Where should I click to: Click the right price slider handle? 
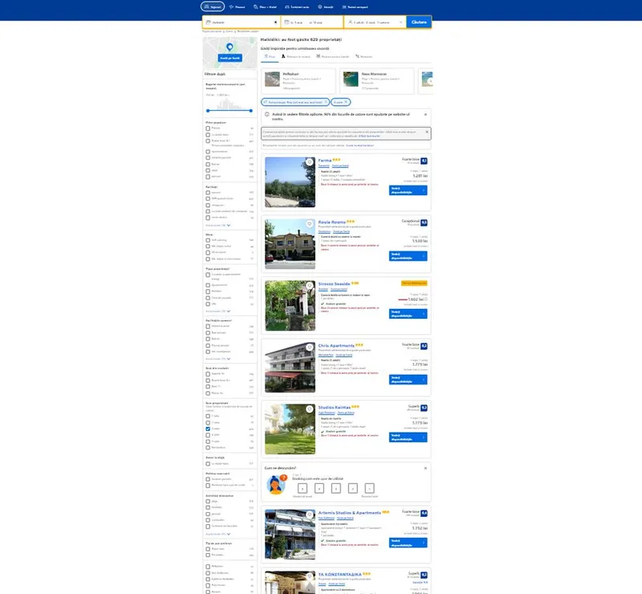250,111
